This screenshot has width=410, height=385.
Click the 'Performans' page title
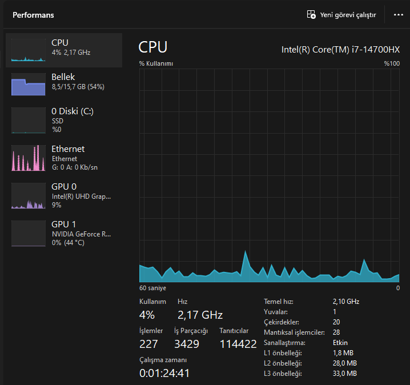point(33,15)
